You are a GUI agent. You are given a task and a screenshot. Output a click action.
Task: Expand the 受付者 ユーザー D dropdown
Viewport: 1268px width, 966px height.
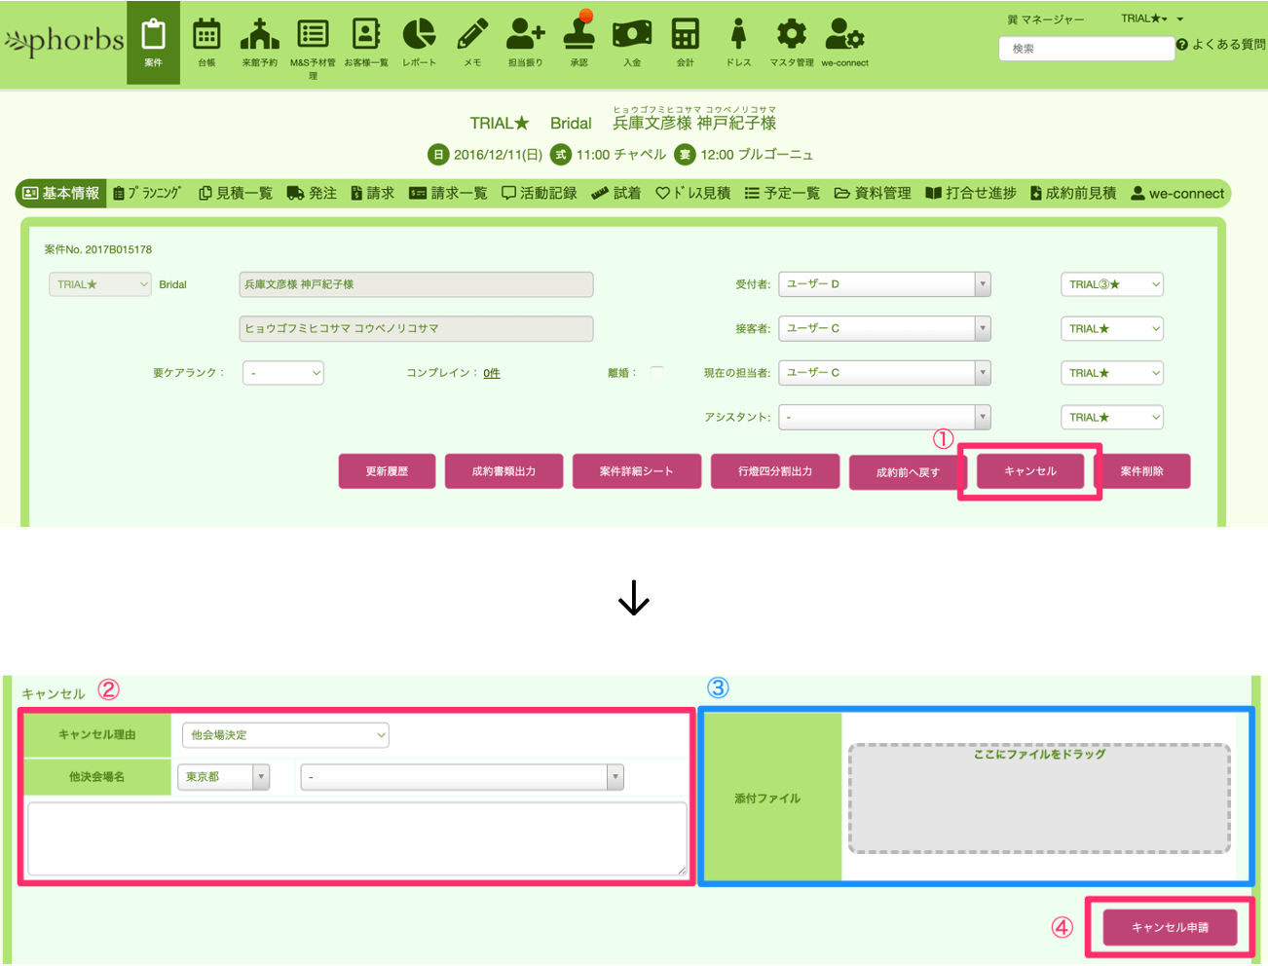(884, 284)
